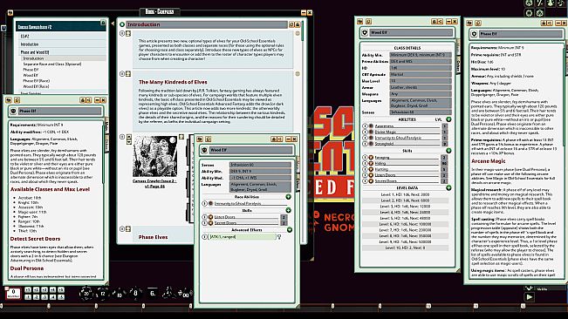Click the Foraging skill's orange icon
Image resolution: width=568 pixels, height=319 pixels.
(371, 158)
